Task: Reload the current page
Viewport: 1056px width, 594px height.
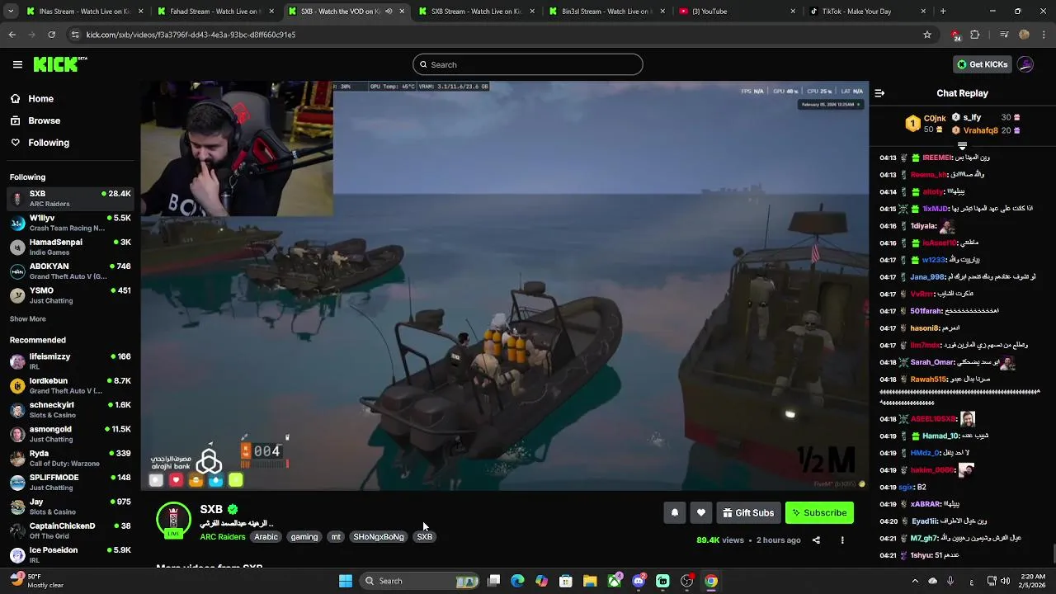Action: pyautogui.click(x=51, y=35)
